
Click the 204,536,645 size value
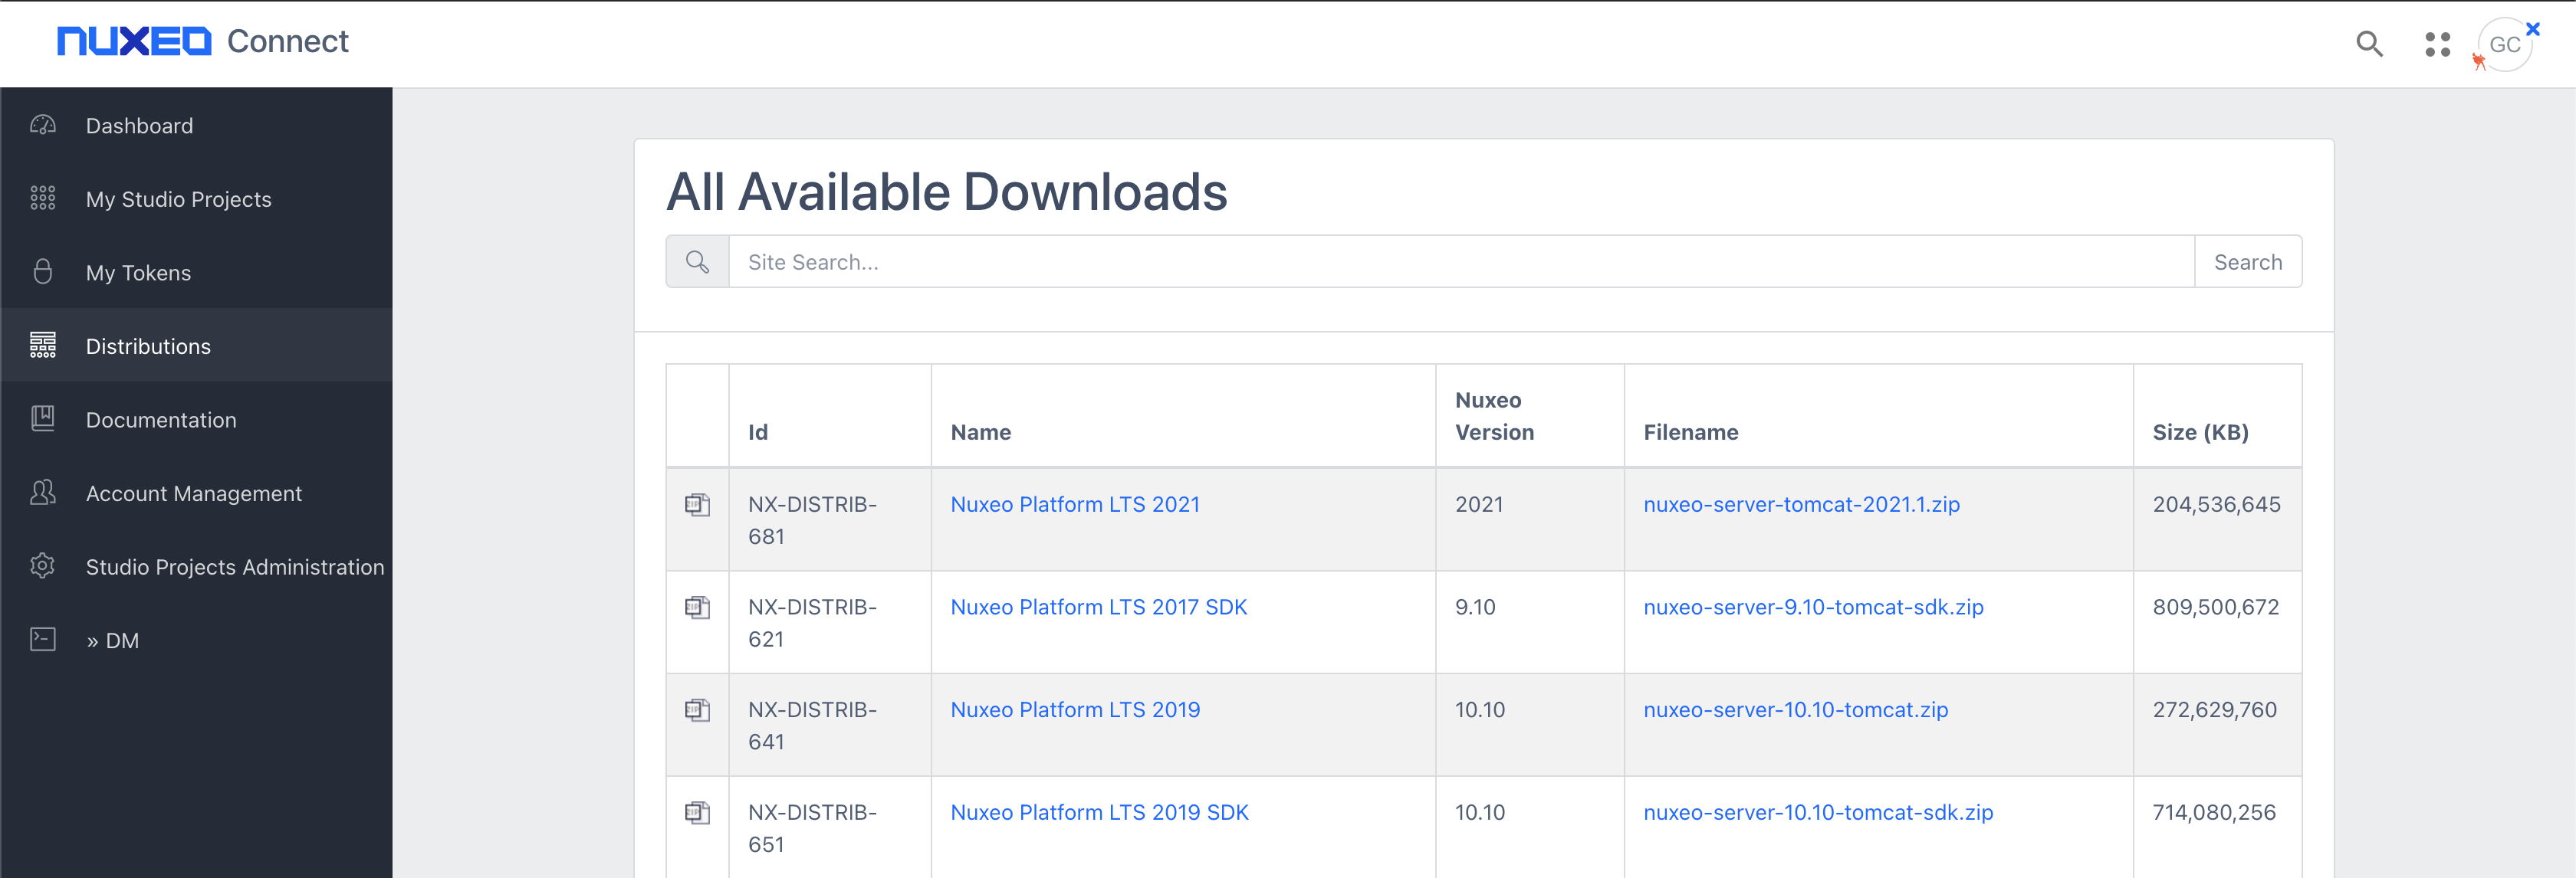pos(2216,504)
